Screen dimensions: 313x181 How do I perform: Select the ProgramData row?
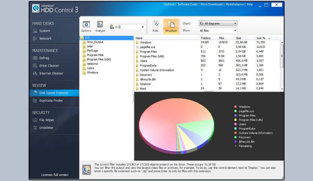(207, 65)
